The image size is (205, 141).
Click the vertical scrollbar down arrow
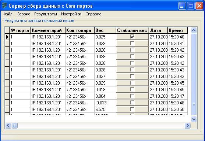(194, 119)
